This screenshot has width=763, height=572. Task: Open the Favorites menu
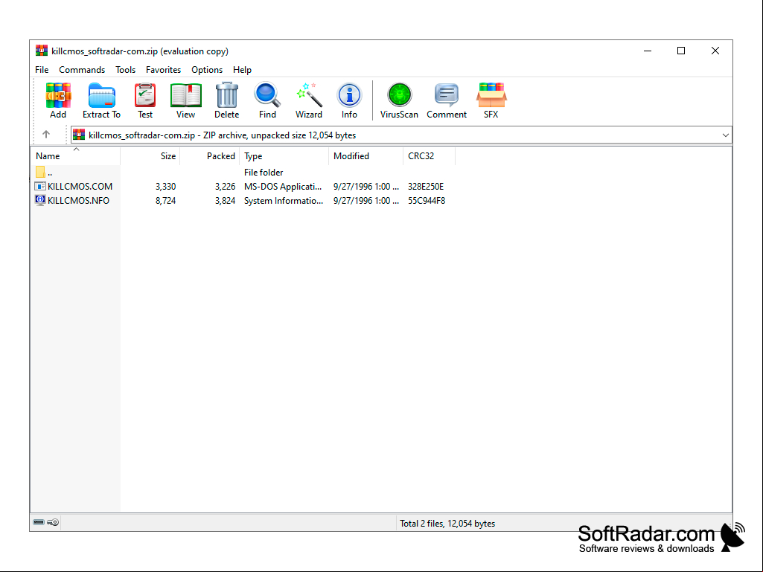(x=164, y=70)
